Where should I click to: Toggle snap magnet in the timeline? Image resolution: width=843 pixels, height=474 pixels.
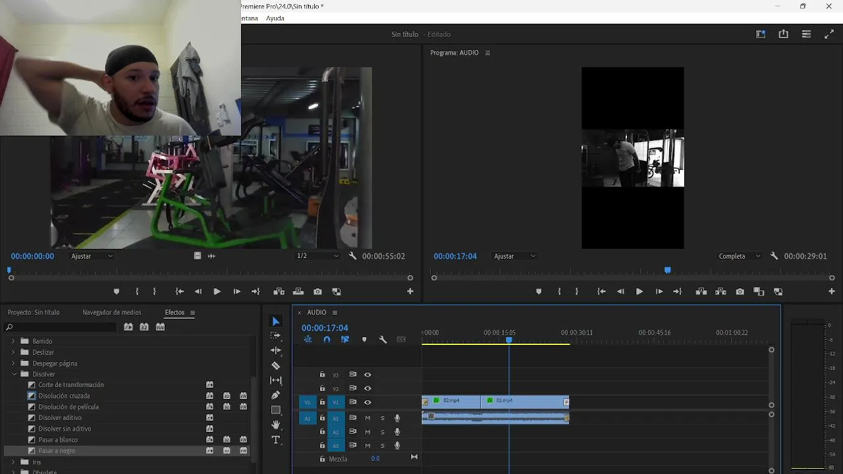[x=327, y=340]
